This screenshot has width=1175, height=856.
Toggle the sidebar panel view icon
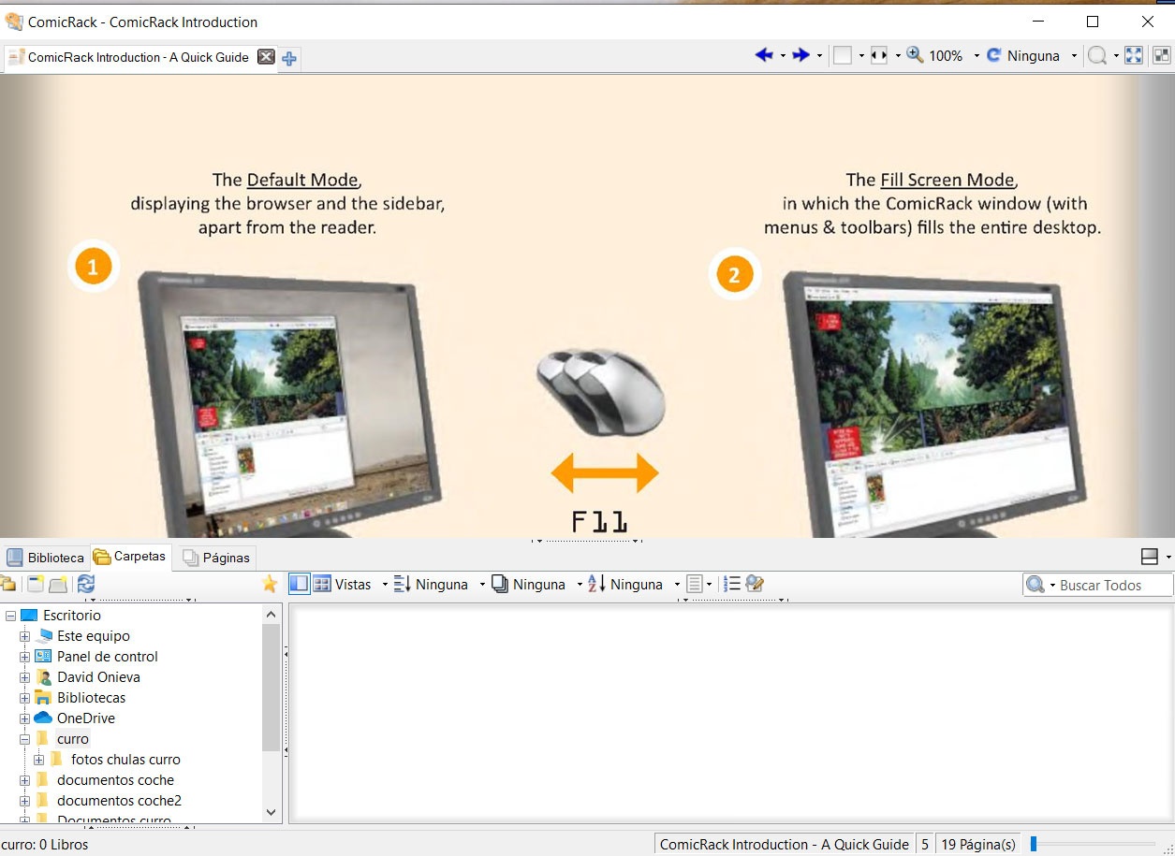[x=299, y=585]
